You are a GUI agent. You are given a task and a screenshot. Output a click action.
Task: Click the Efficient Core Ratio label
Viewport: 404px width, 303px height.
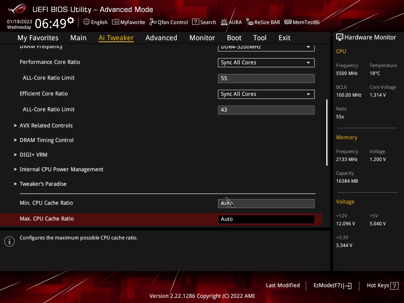tap(44, 94)
